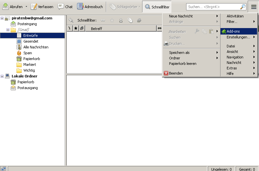Collapse the [Gmail] folder node
Image resolution: width=259 pixels, height=171 pixels.
[8, 30]
